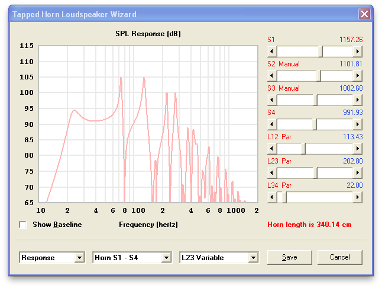Click the L34 Par slider right arrow

click(357, 197)
